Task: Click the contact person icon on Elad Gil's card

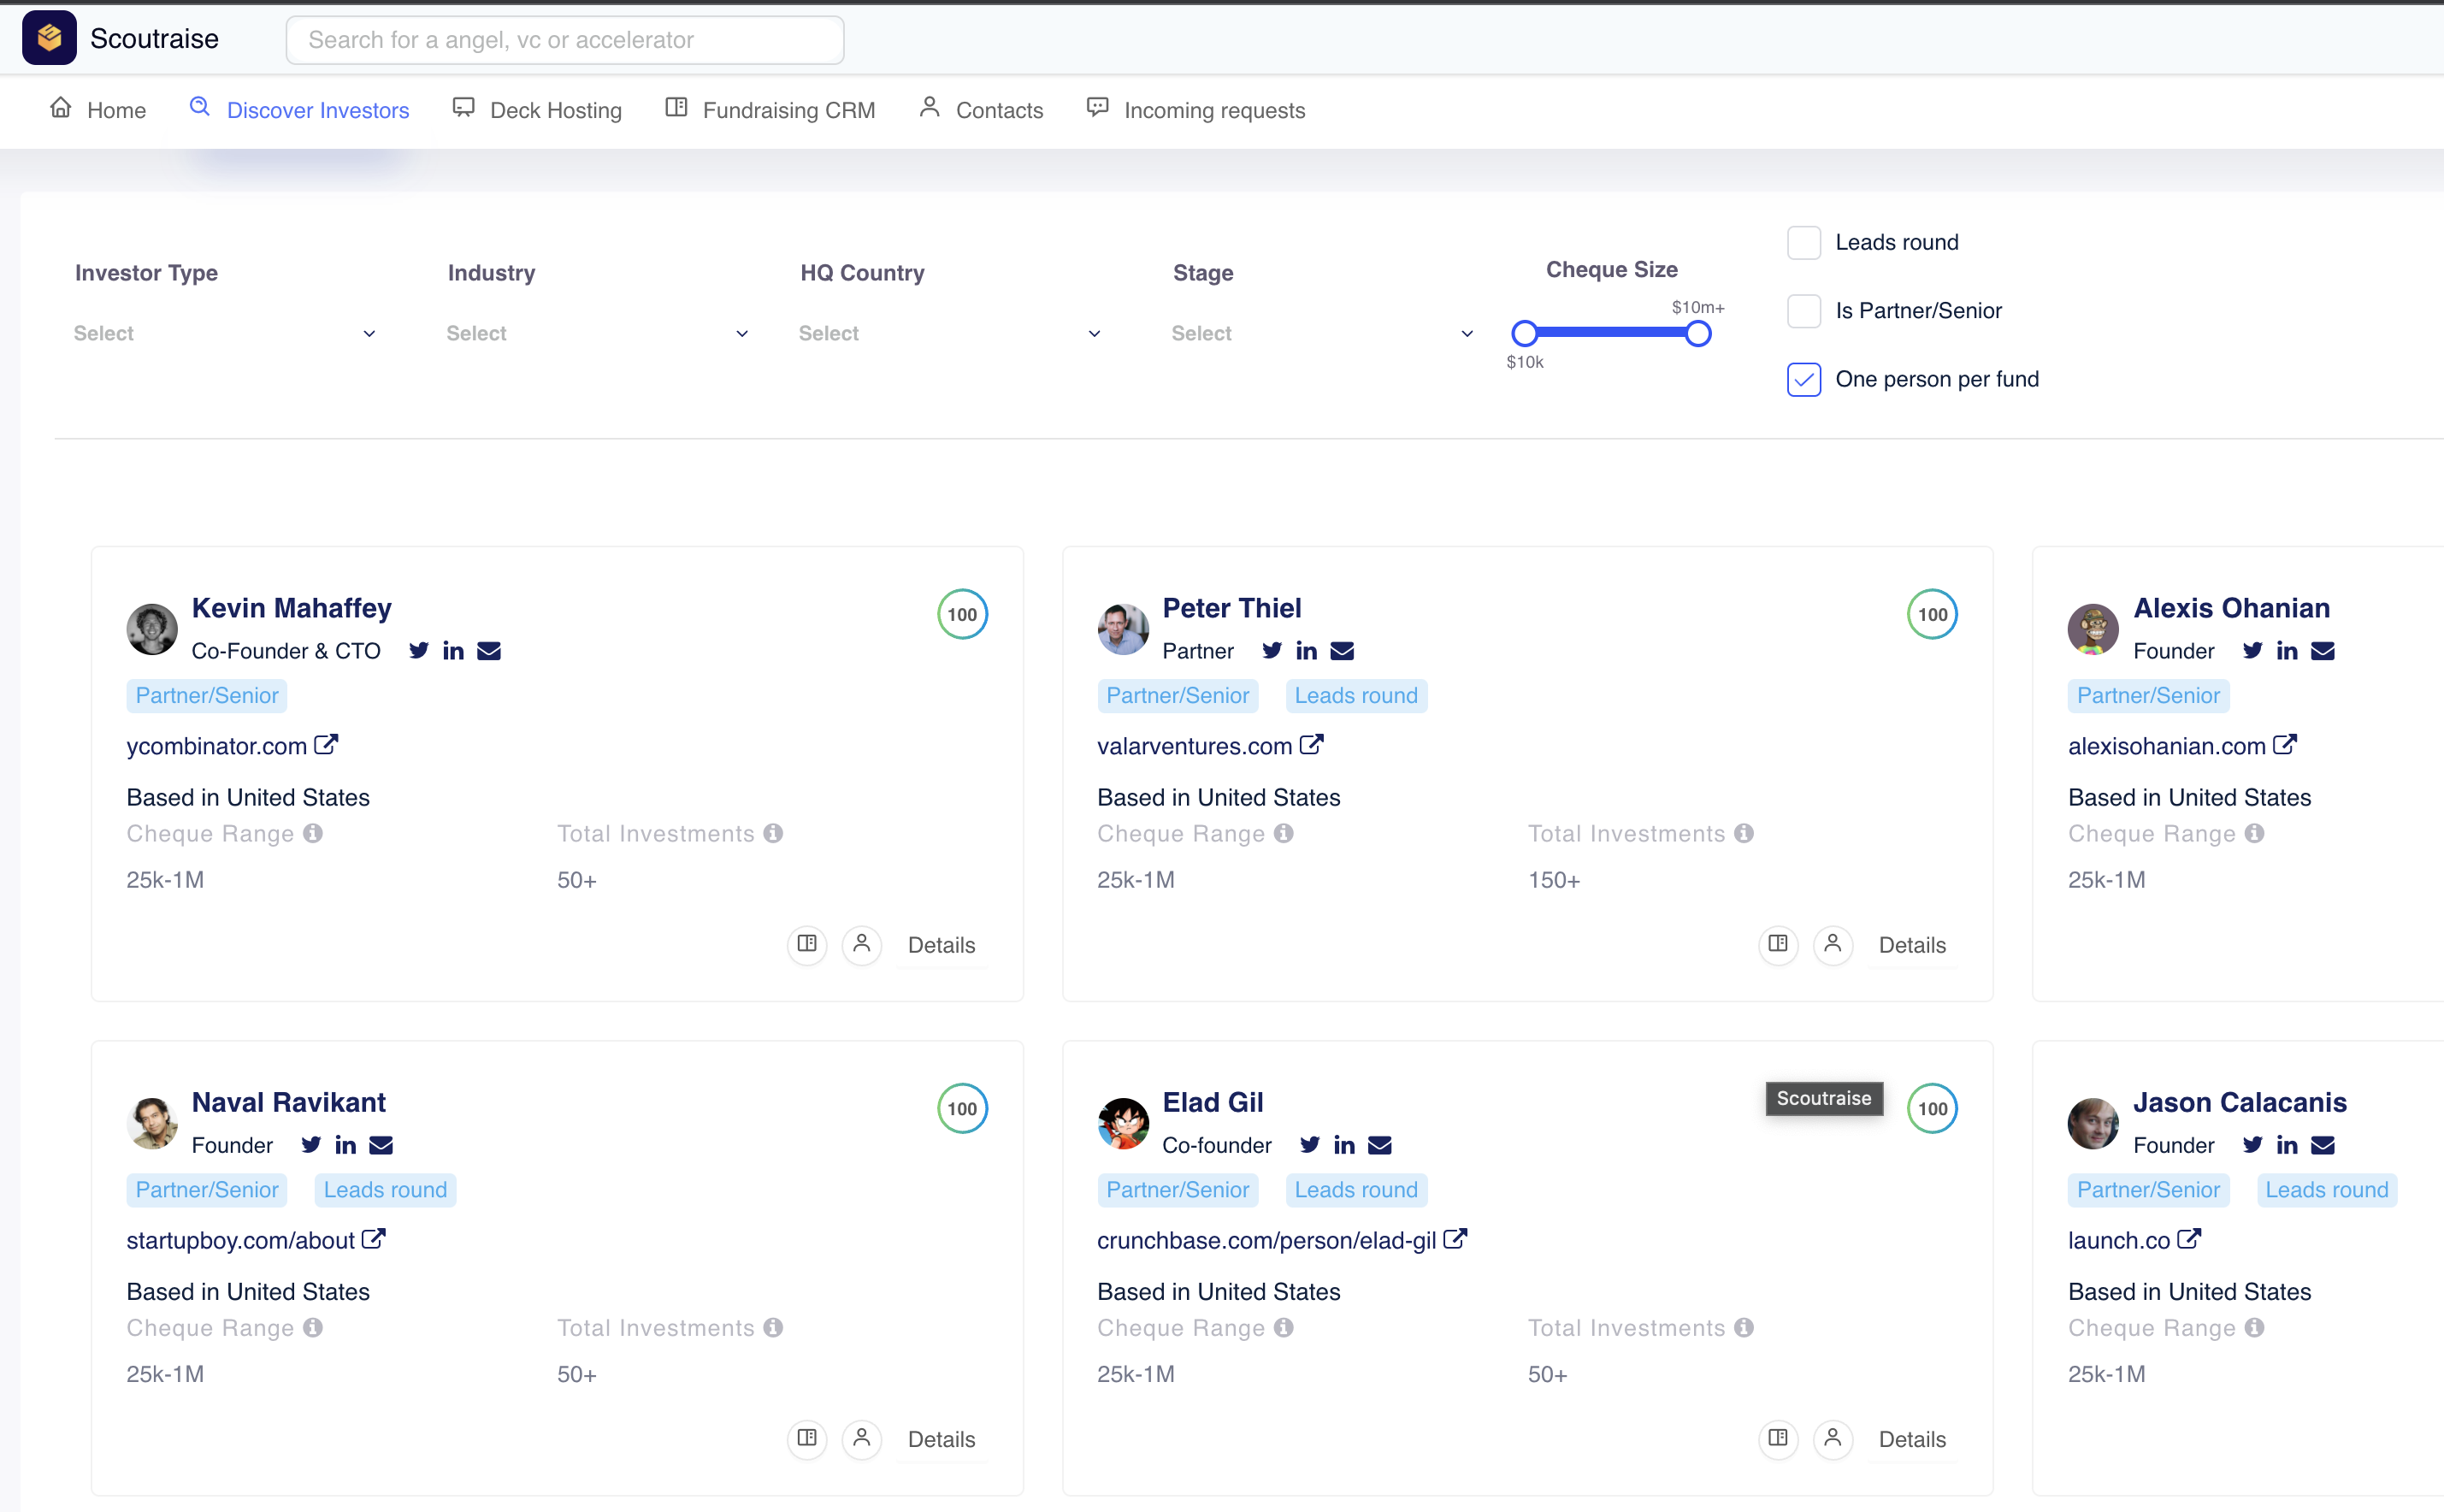Action: coord(1832,1438)
